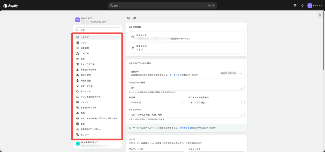Open ポリシー settings page
The height and width of the screenshot is (152, 325).
pyautogui.click(x=84, y=135)
